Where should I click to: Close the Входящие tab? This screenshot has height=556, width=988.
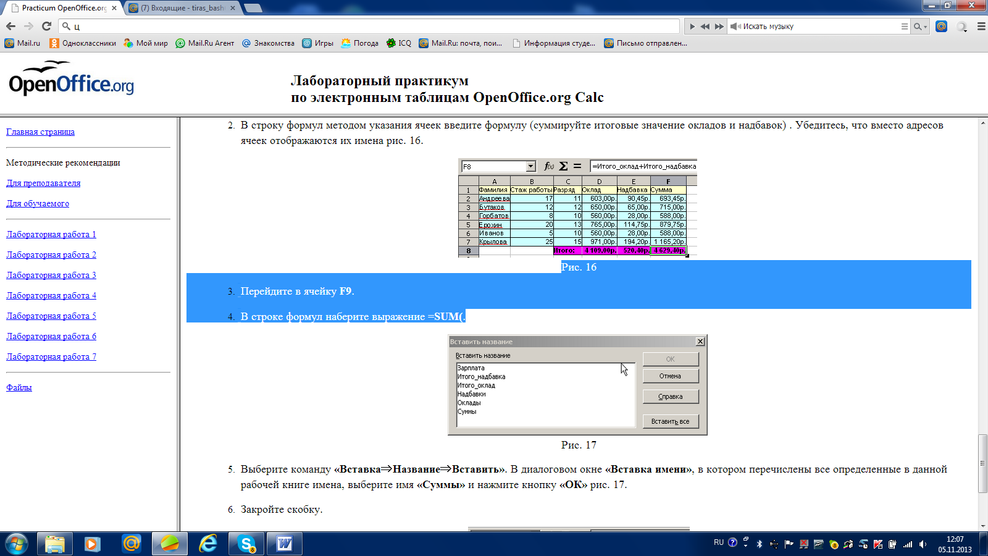(233, 8)
